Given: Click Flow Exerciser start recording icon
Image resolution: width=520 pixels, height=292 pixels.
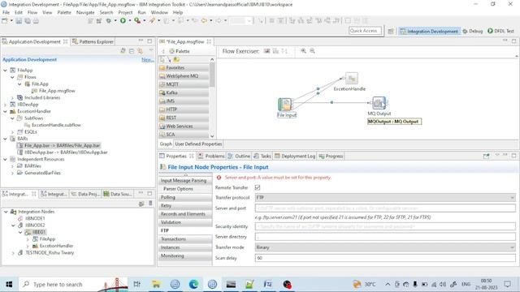Looking at the screenshot, I should point(266,51).
